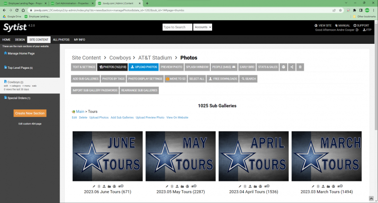Click the green browser profile avatar
This screenshot has height=203, width=378.
(367, 10)
